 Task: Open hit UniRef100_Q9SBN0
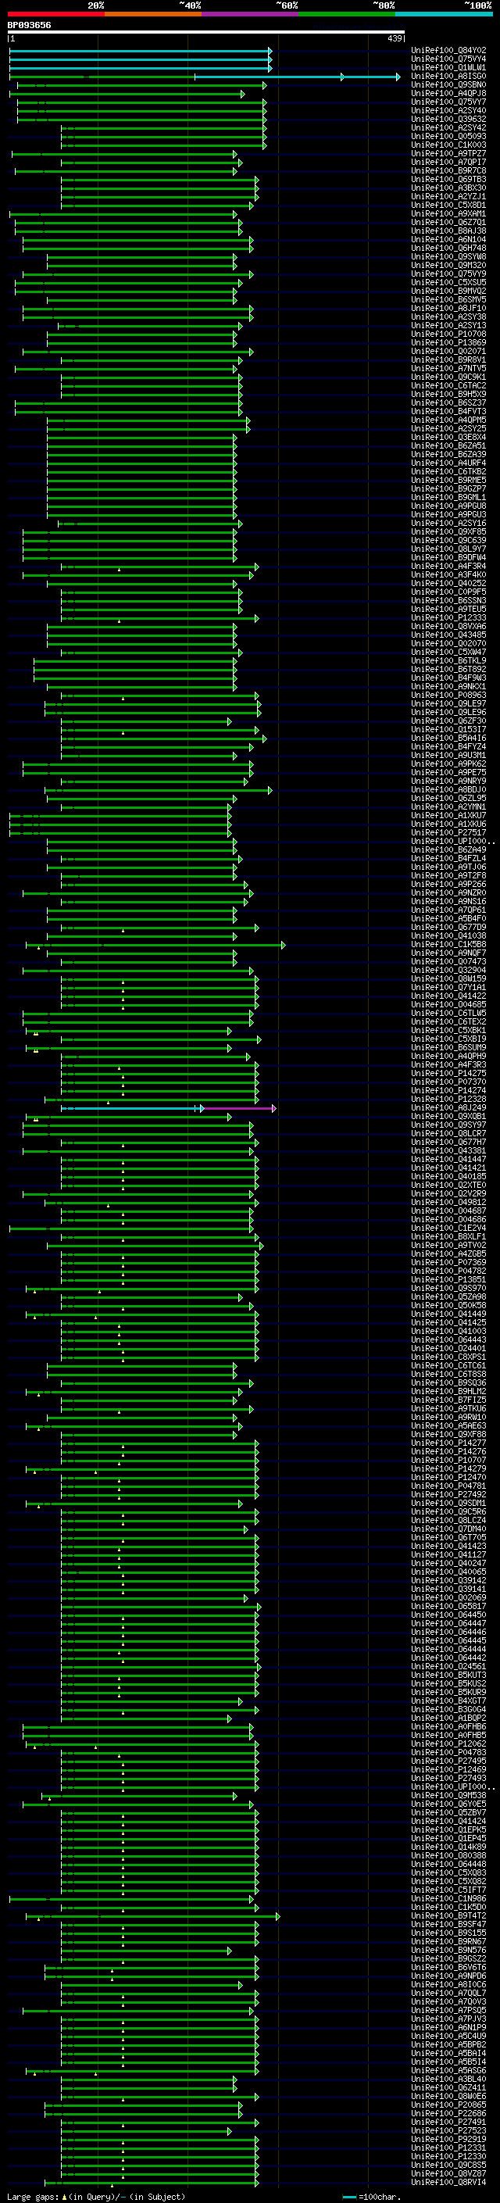[448, 84]
